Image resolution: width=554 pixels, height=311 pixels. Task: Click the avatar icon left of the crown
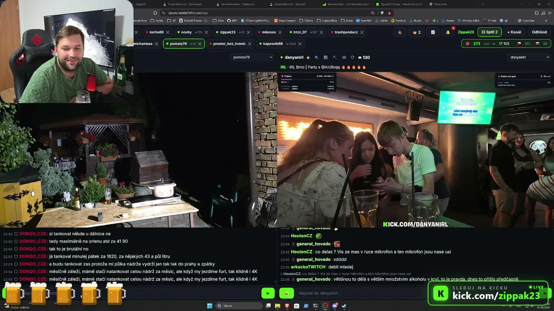[x=399, y=32]
